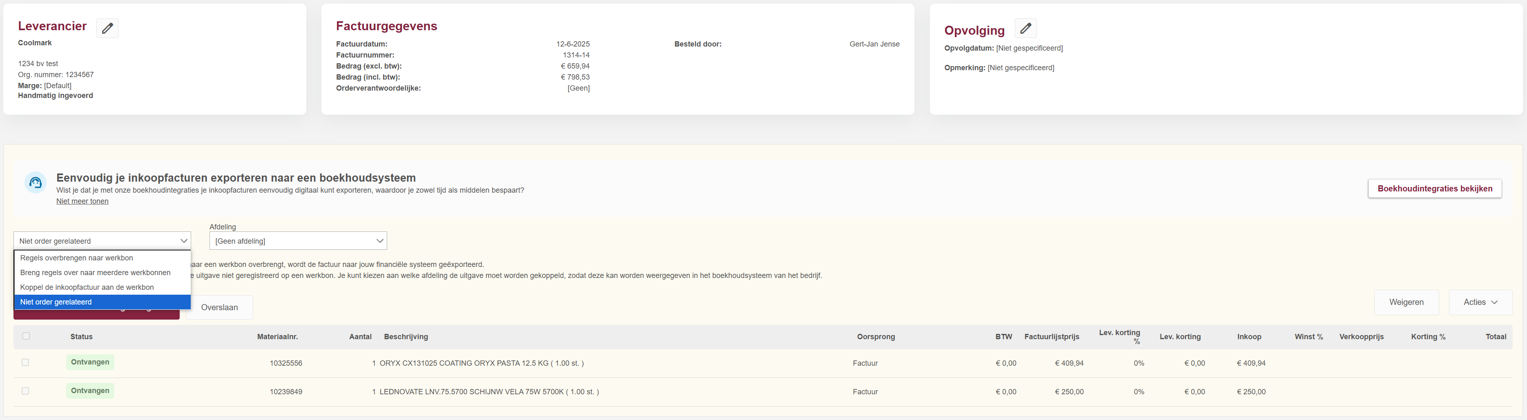
Task: Open the Afdeling '[Geen afdeling]' dropdown
Action: 298,240
